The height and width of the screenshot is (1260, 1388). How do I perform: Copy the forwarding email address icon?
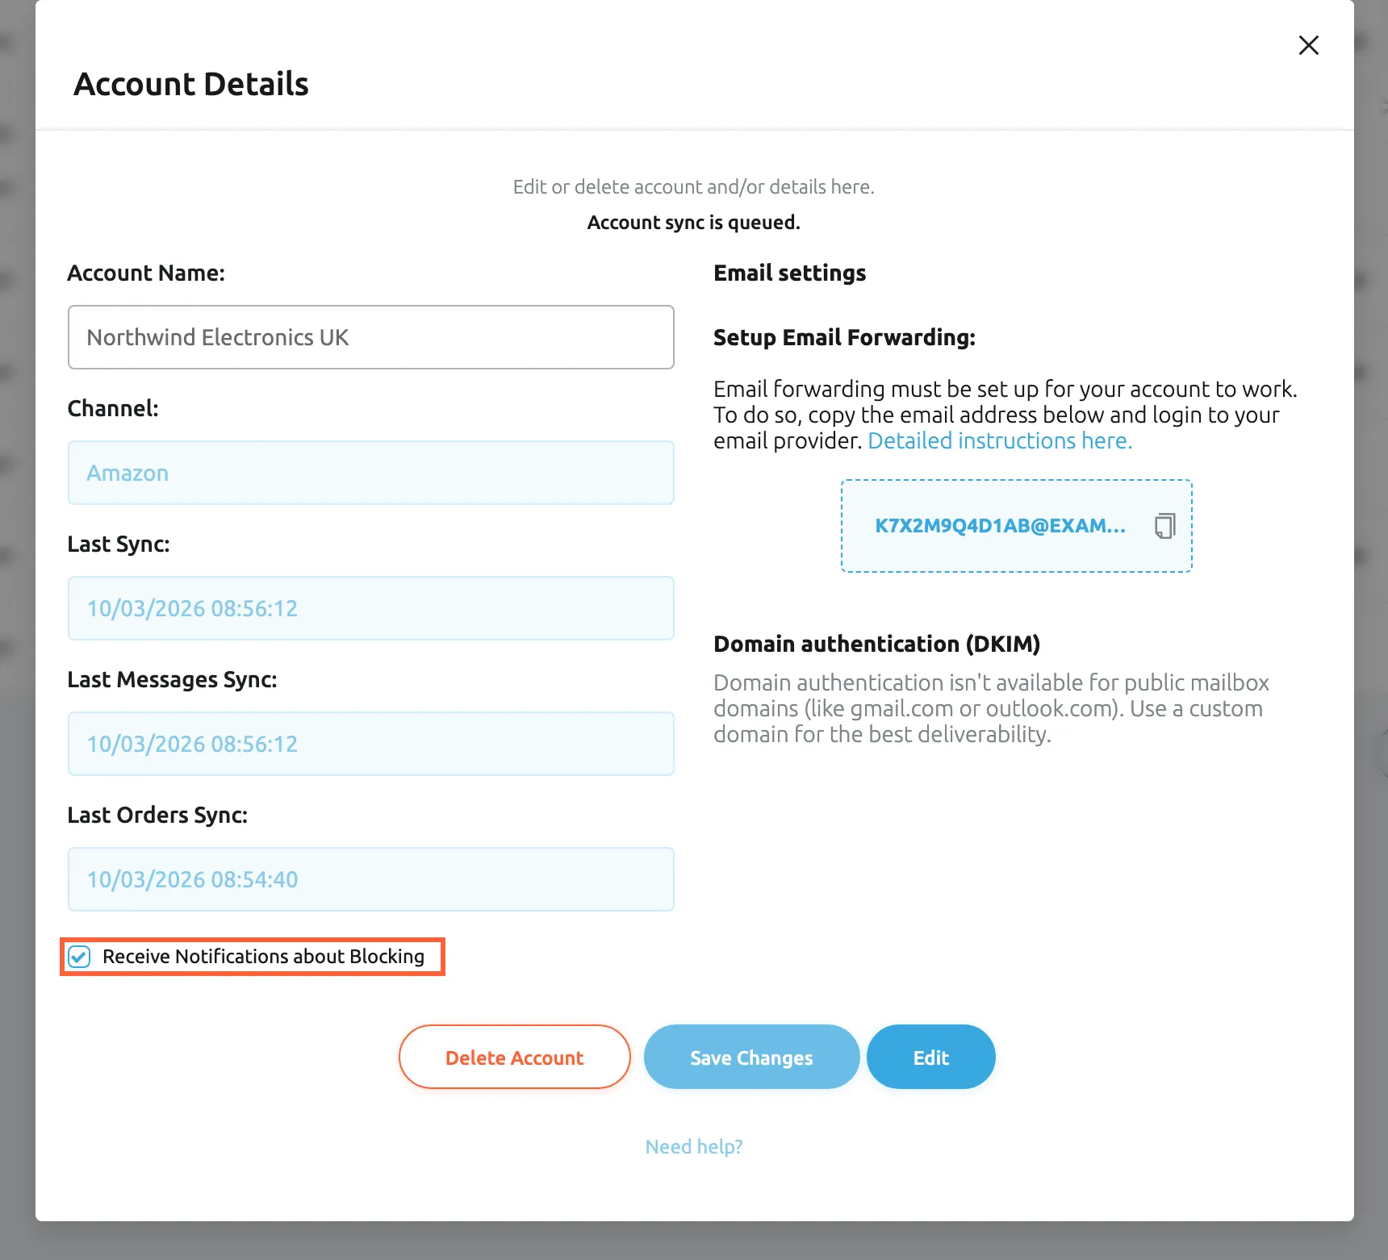(1164, 526)
